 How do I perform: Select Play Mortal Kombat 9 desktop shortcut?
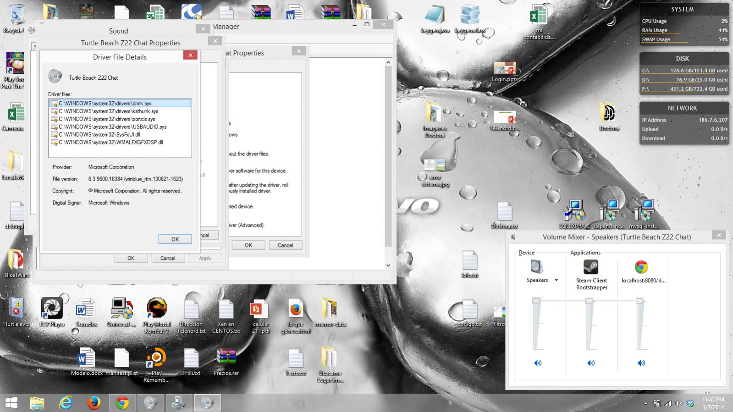pyautogui.click(x=157, y=315)
